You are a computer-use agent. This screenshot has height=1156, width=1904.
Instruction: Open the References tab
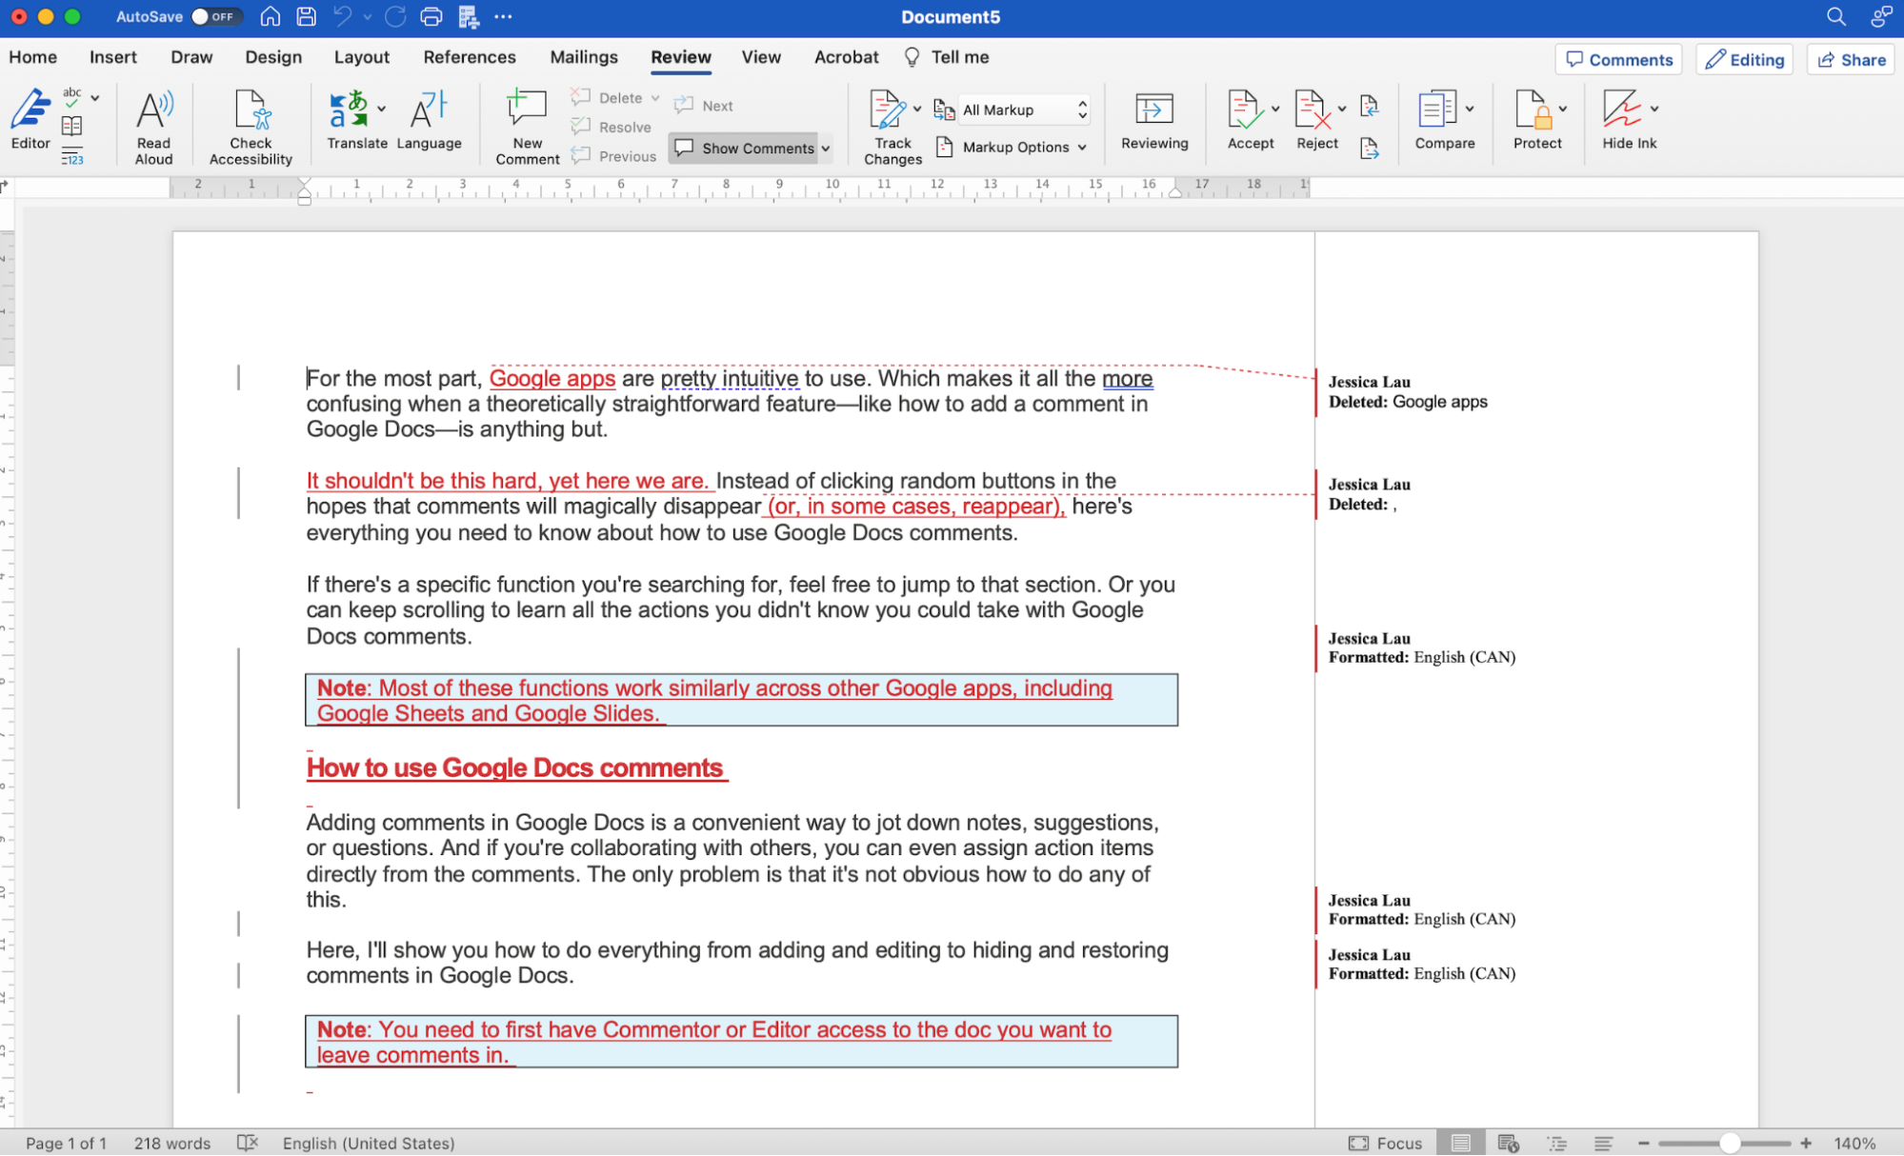click(470, 57)
